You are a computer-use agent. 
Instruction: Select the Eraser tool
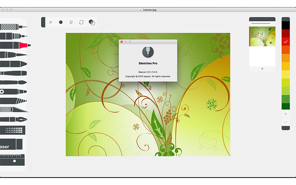[11, 144]
